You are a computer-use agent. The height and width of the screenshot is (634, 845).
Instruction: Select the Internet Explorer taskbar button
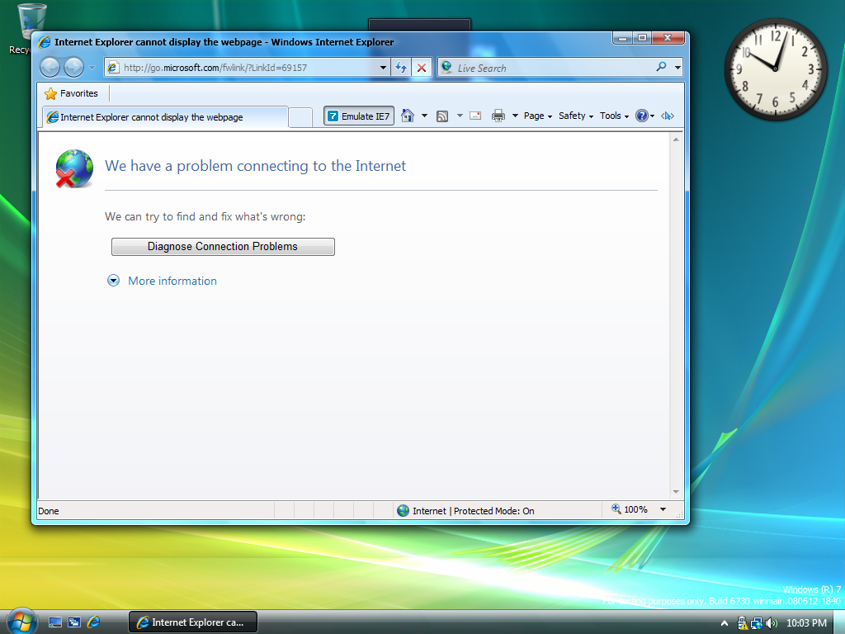(193, 622)
